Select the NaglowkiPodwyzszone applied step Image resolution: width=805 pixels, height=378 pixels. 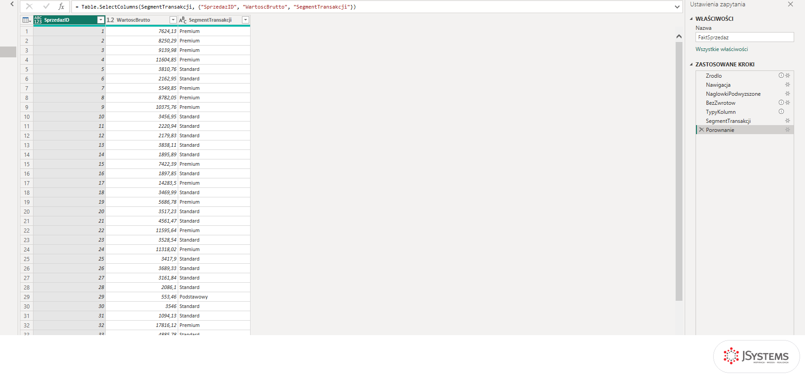(x=733, y=93)
